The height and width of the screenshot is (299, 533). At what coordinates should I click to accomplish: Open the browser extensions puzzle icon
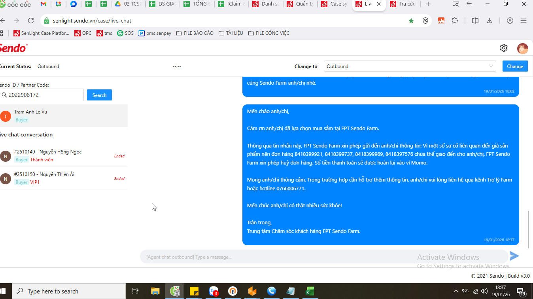pos(455,21)
